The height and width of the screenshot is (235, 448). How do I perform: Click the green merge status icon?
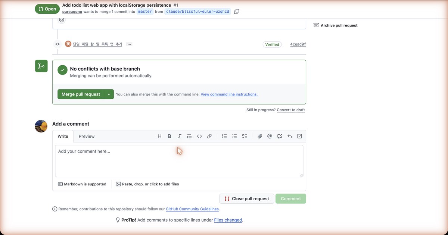click(x=41, y=66)
